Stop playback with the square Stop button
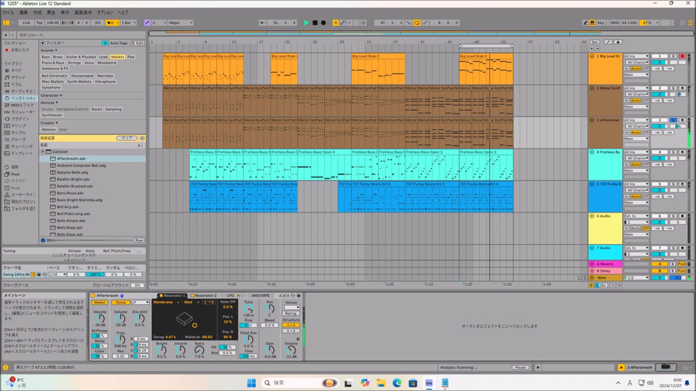 (x=315, y=22)
